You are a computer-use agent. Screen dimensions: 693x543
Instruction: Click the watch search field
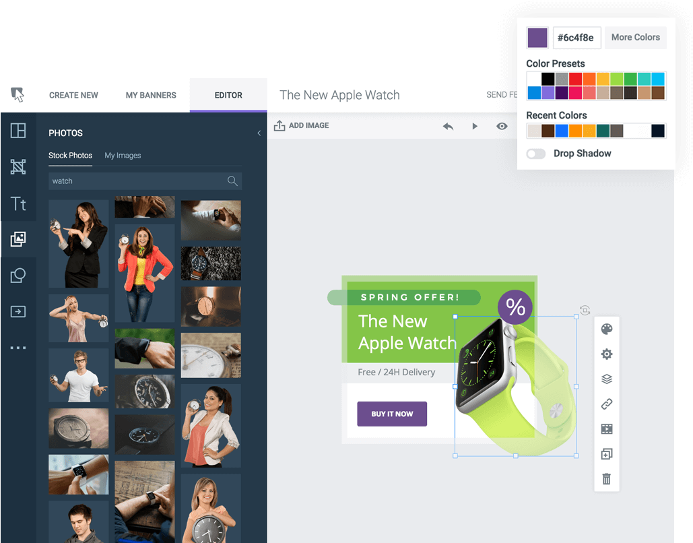click(x=145, y=181)
